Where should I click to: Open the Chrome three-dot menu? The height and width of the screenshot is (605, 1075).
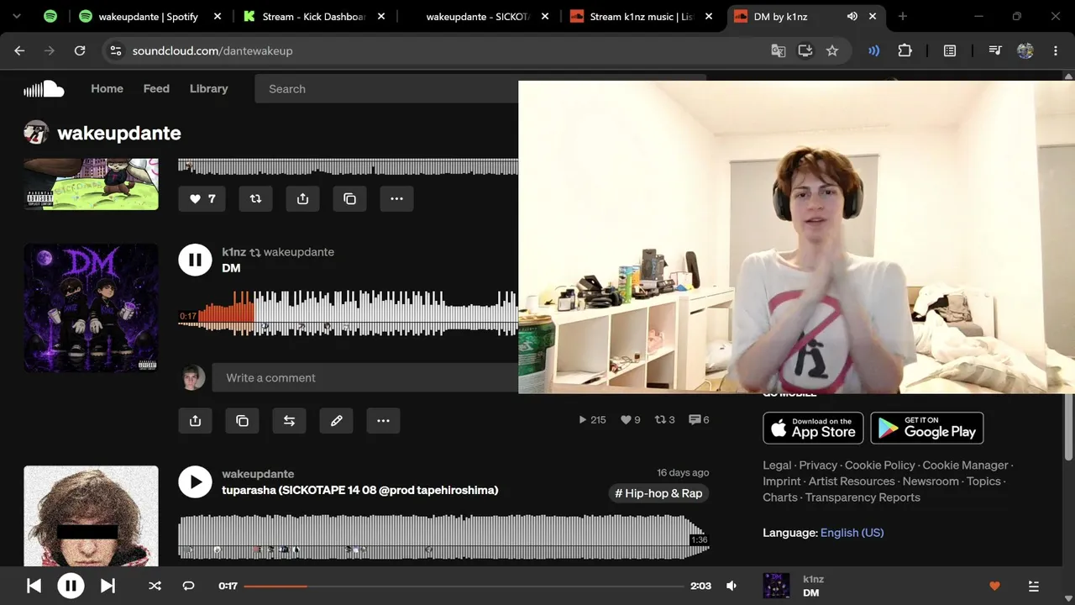(x=1056, y=50)
